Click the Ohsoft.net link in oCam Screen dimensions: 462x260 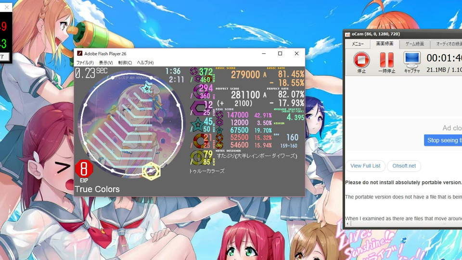(404, 166)
